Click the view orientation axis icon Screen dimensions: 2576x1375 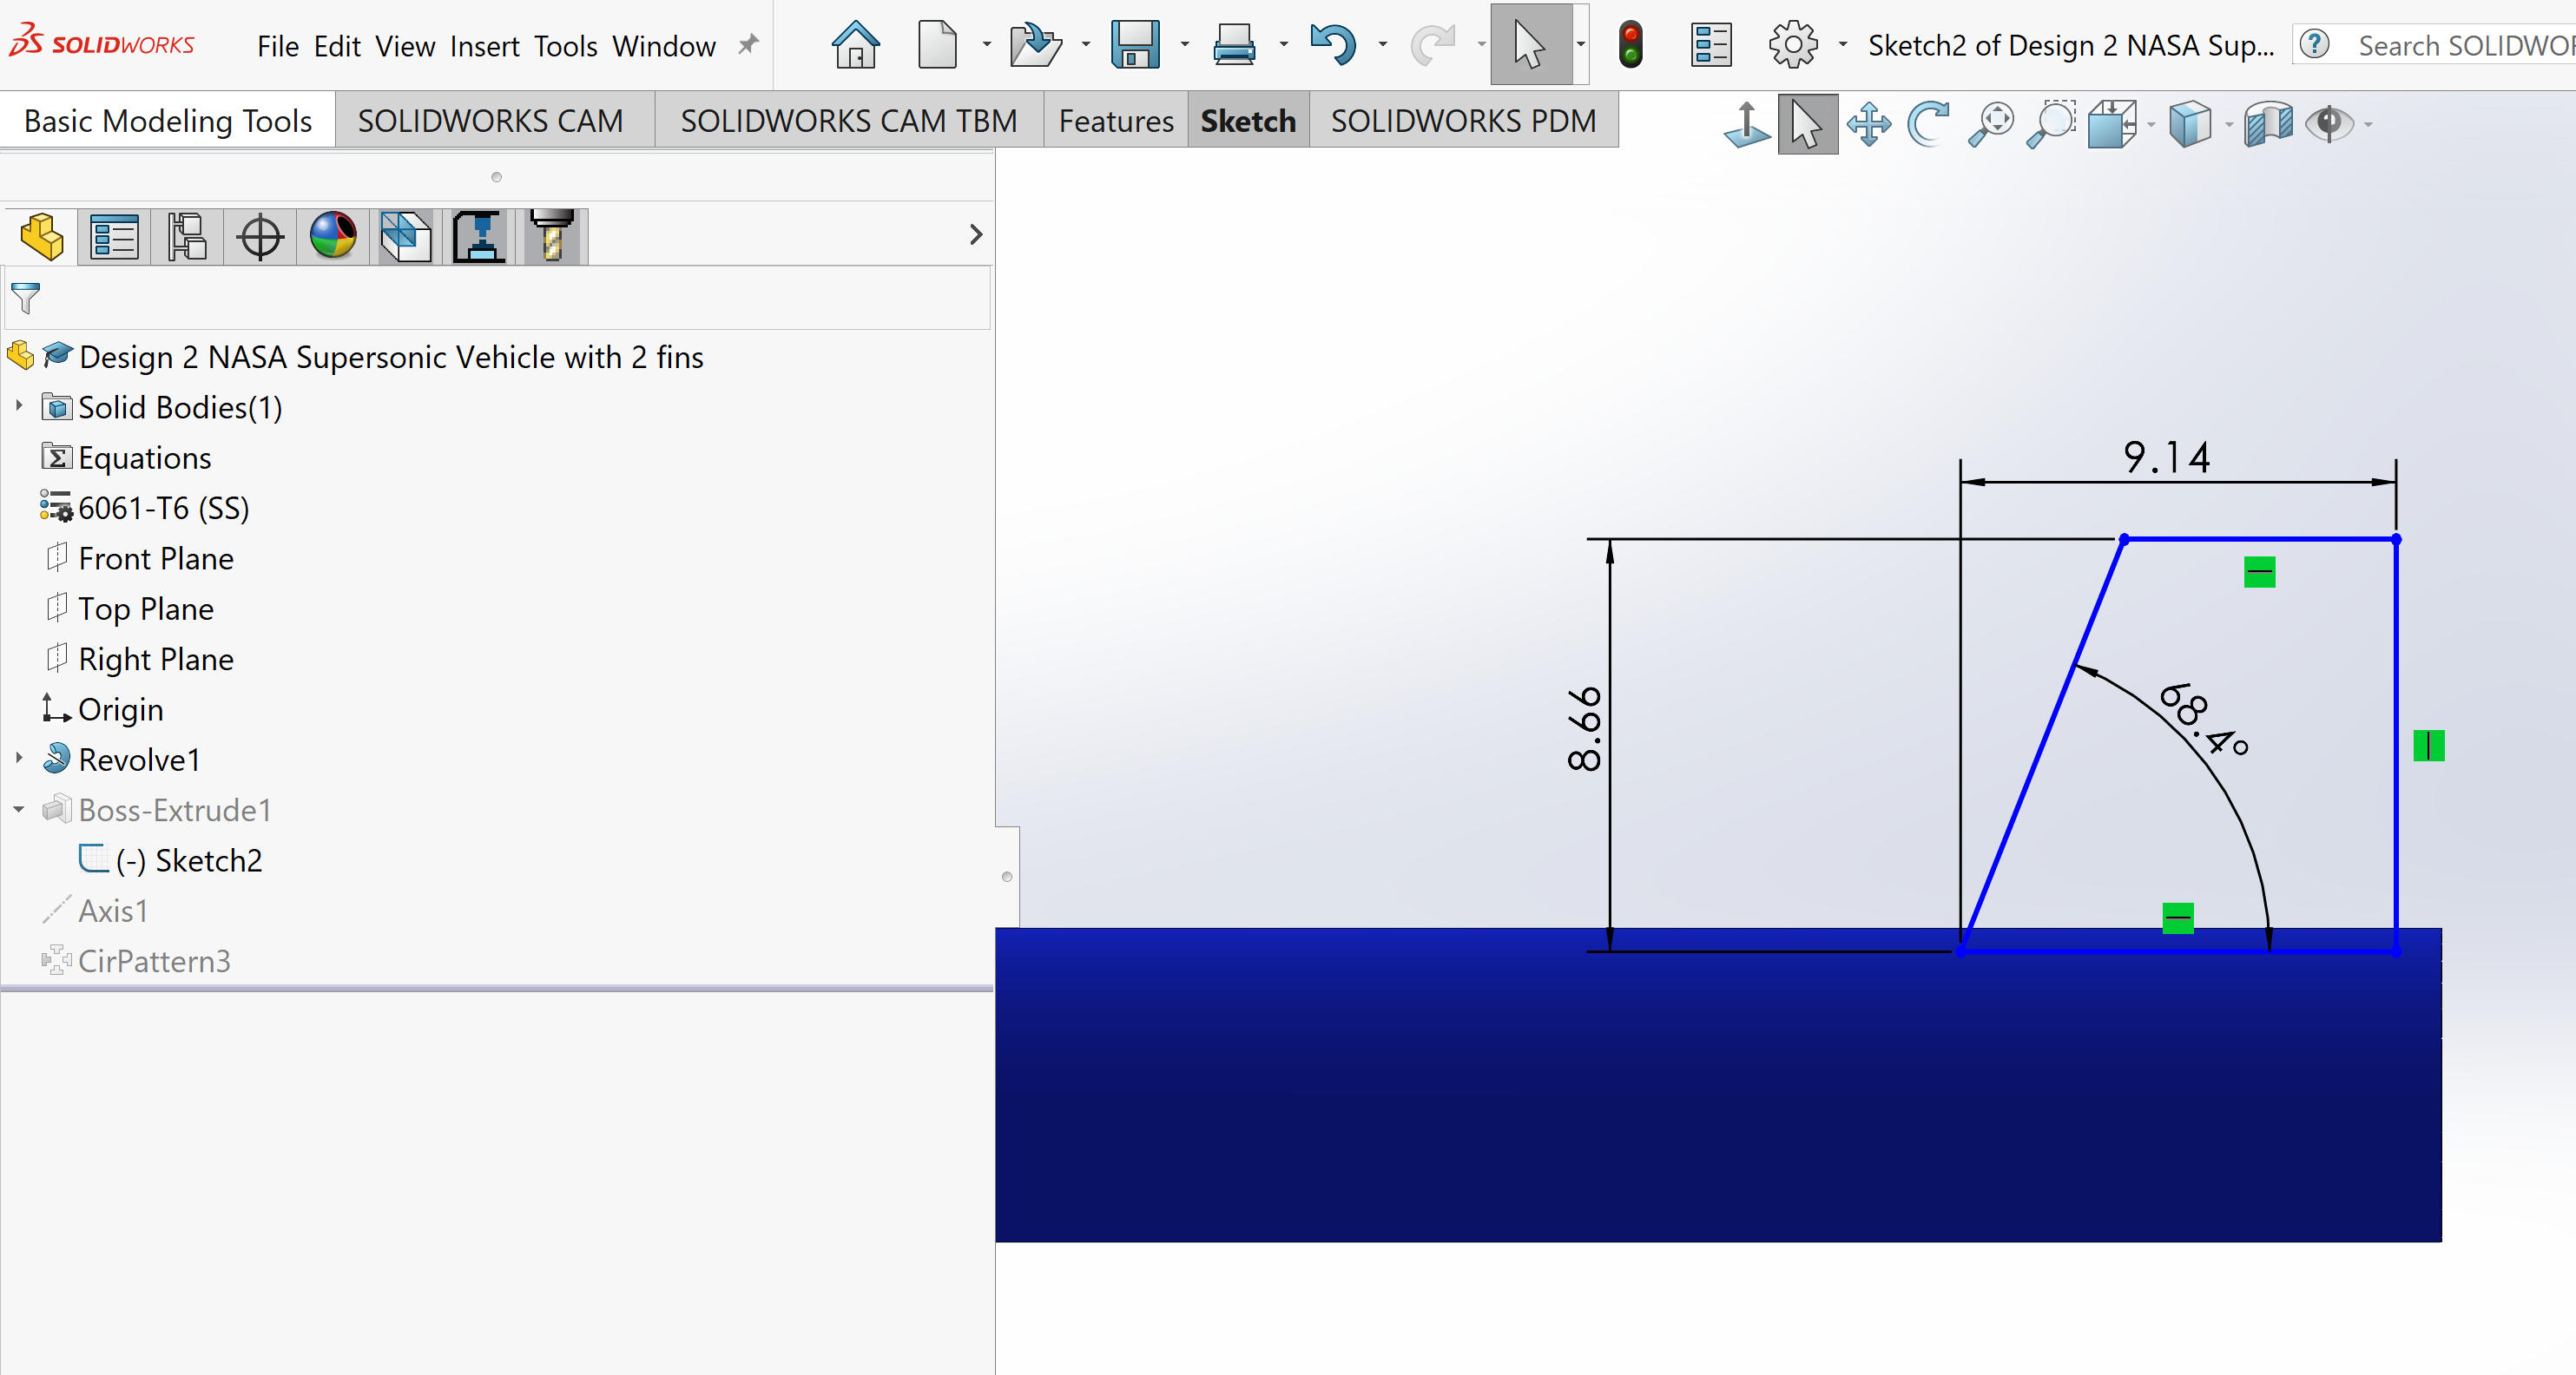pos(1747,125)
